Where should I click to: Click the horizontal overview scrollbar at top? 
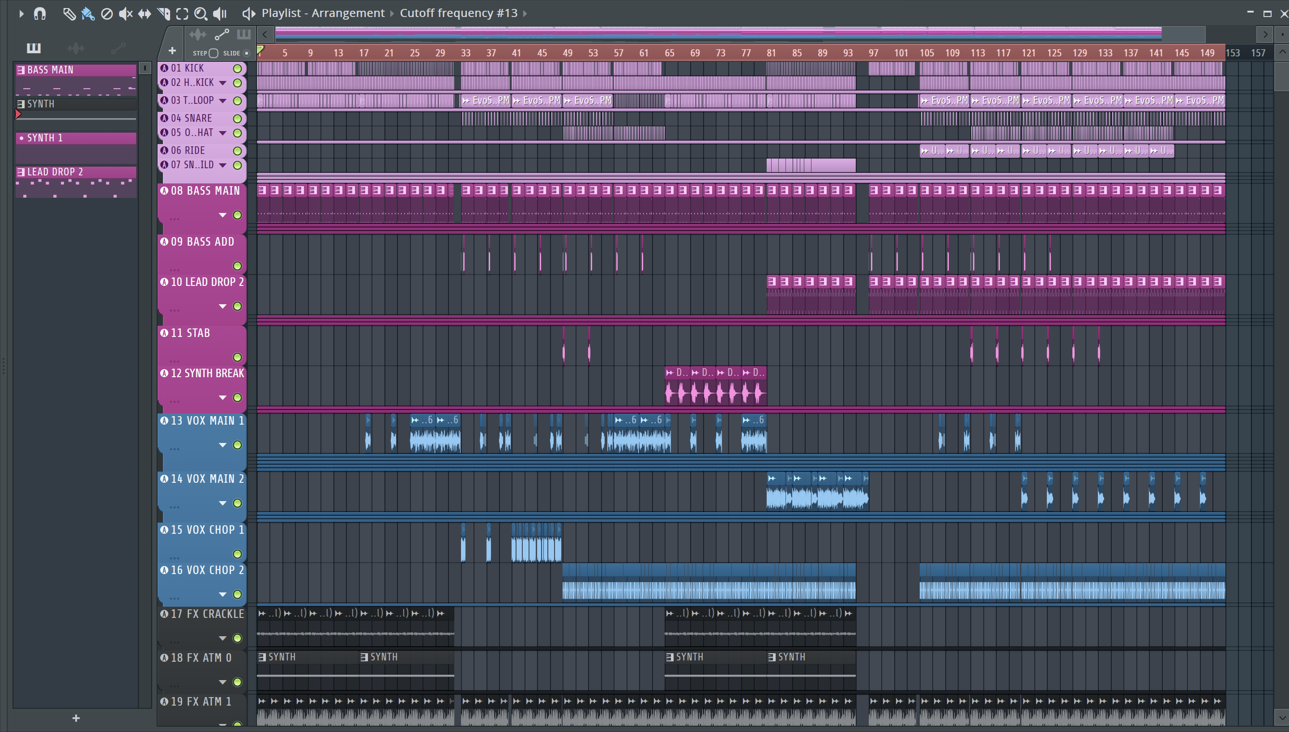(x=740, y=34)
